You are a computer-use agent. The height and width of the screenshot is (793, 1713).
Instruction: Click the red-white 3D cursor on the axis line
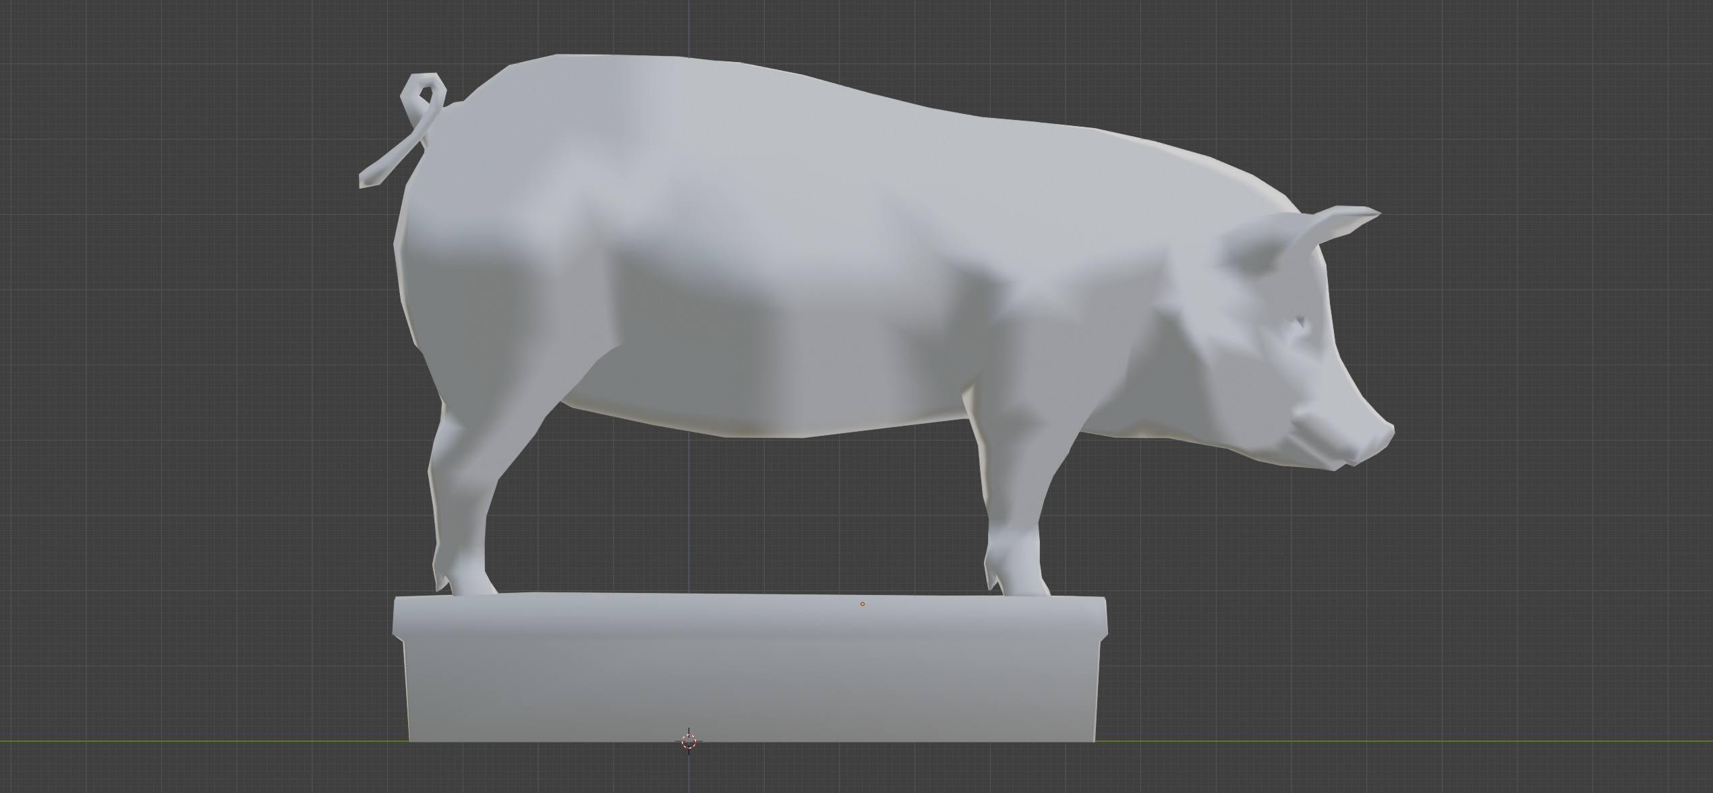(689, 741)
